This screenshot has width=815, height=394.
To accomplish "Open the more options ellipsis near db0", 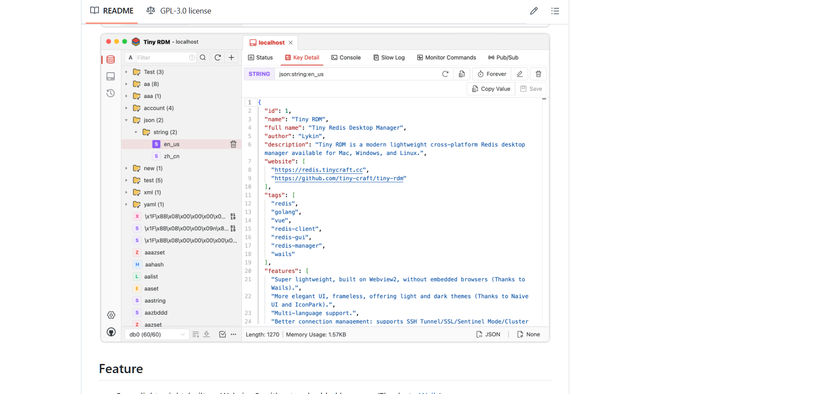I will click(234, 334).
